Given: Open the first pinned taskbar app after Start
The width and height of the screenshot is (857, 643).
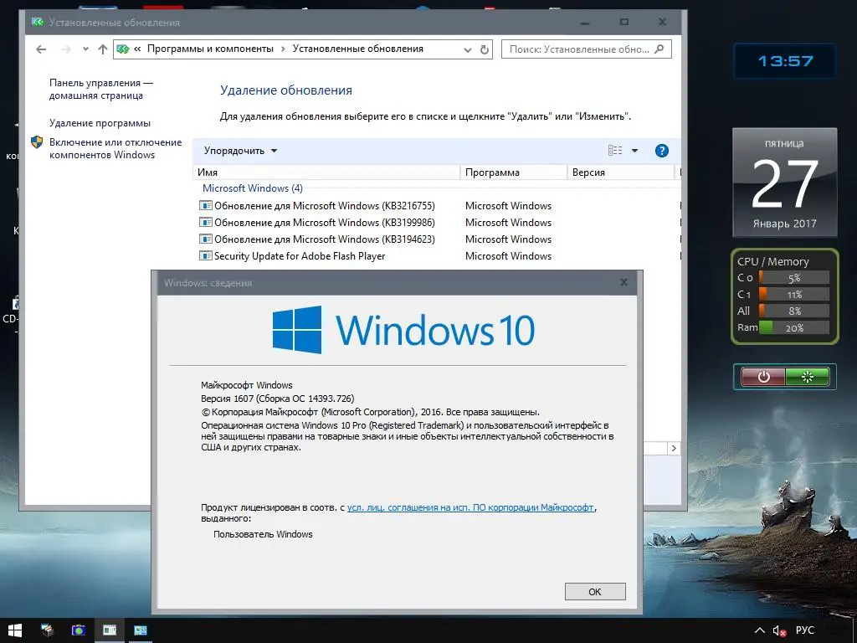Looking at the screenshot, I should pyautogui.click(x=48, y=630).
